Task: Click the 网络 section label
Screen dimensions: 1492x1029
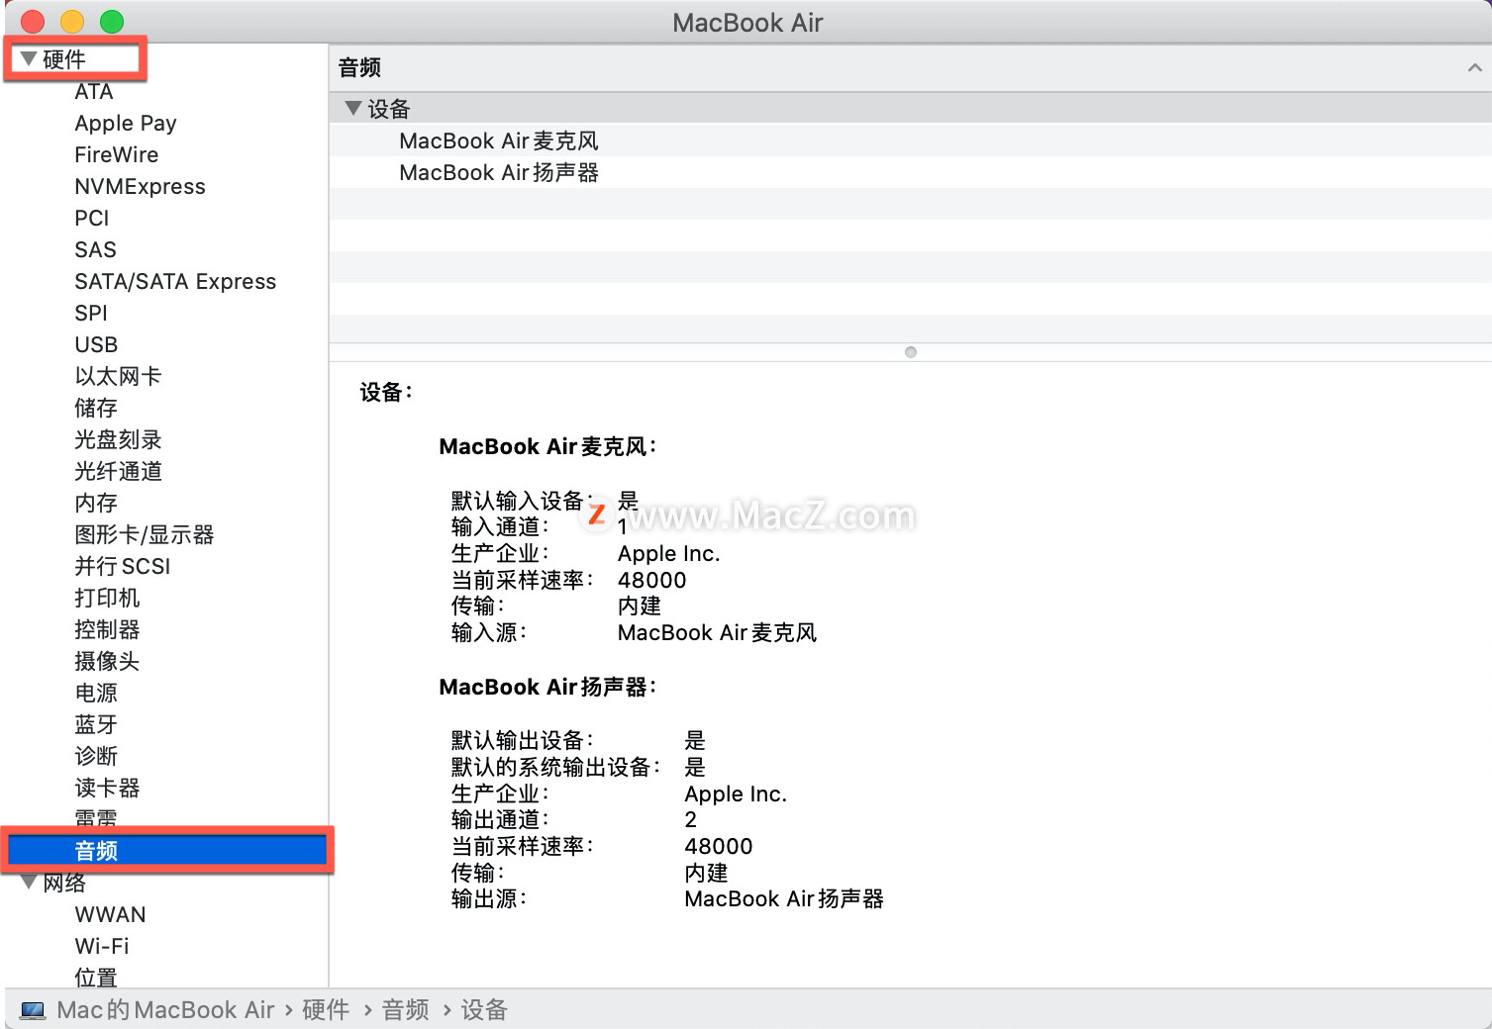Action: (x=64, y=883)
